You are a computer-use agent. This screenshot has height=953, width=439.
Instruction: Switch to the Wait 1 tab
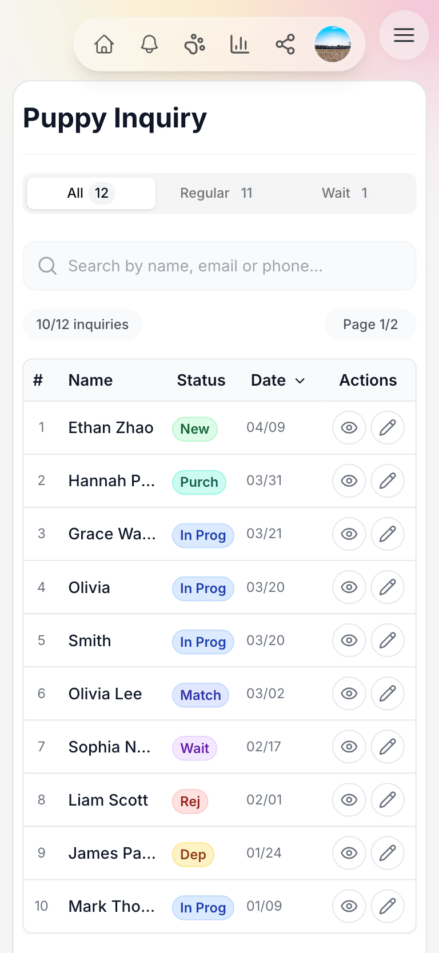345,193
